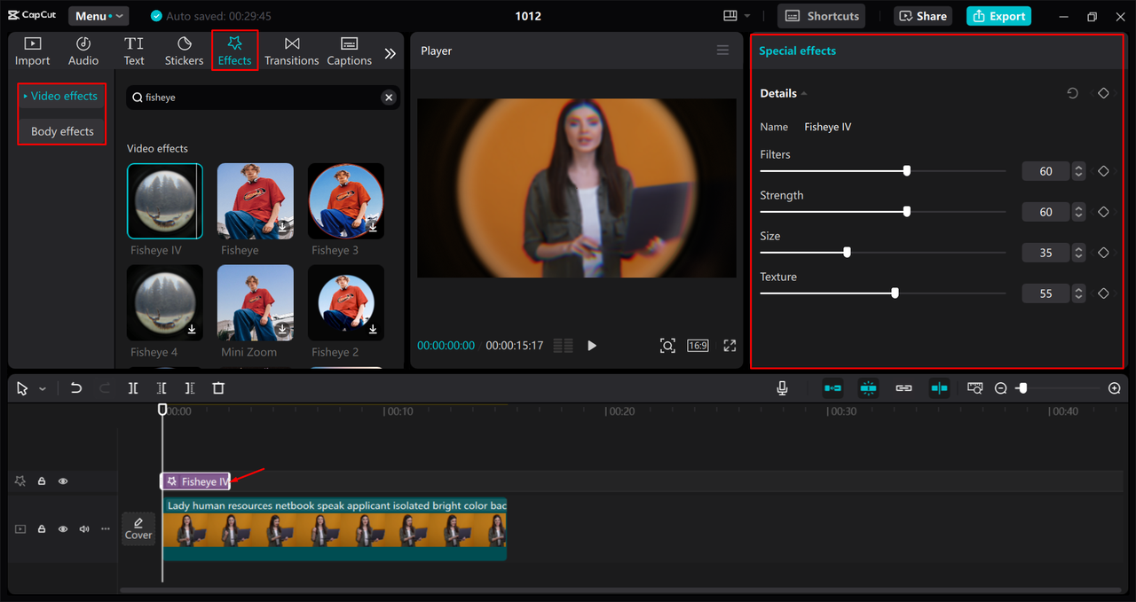Image resolution: width=1136 pixels, height=602 pixels.
Task: Add keyframe for Texture
Action: [1103, 293]
